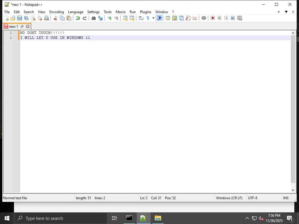The width and height of the screenshot is (299, 224).
Task: Click the Windows (CR LF) status bar field
Action: click(x=229, y=198)
